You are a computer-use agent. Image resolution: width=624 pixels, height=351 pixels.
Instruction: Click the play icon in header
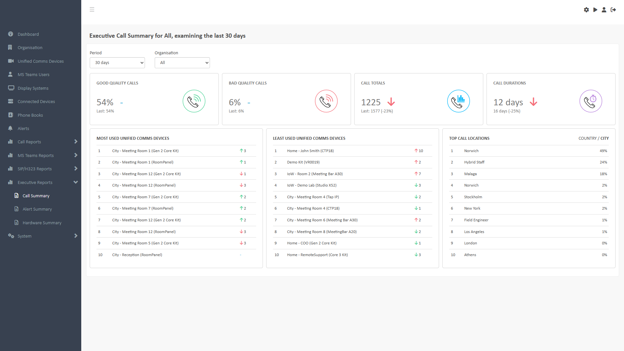[x=595, y=10]
